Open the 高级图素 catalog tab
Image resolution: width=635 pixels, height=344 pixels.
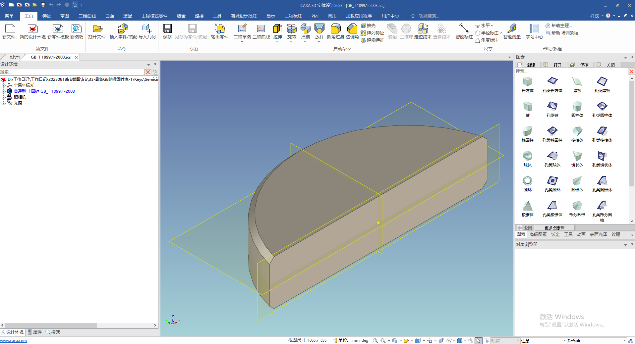538,234
